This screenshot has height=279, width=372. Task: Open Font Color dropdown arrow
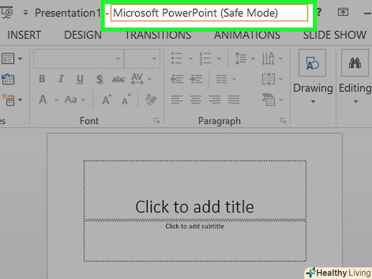click(56, 100)
